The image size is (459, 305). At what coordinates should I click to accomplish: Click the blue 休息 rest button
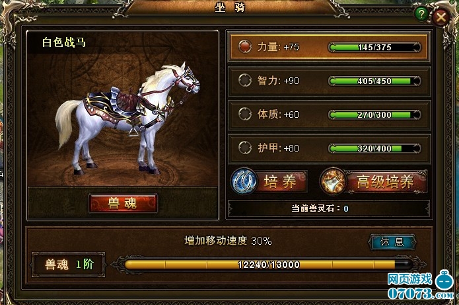tap(392, 242)
